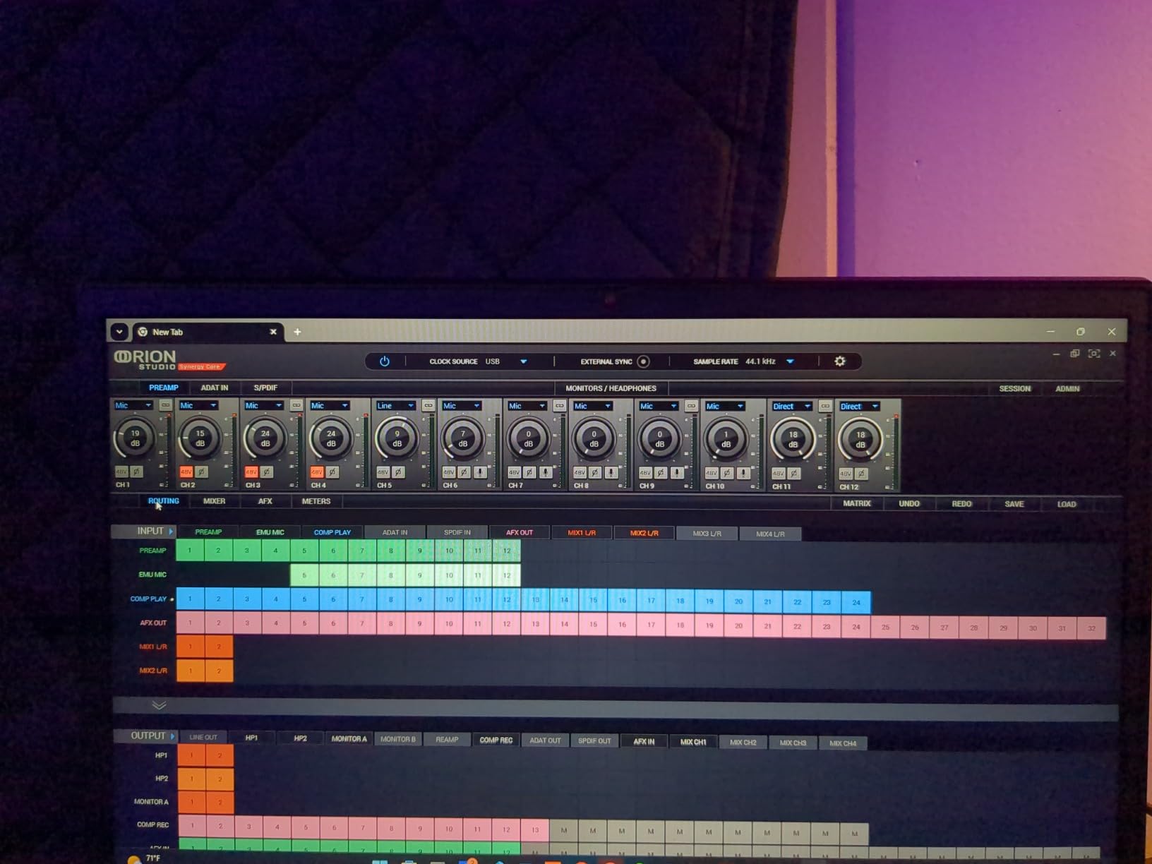Click the stereo link icon for CH 3
The height and width of the screenshot is (864, 1152).
coord(296,405)
